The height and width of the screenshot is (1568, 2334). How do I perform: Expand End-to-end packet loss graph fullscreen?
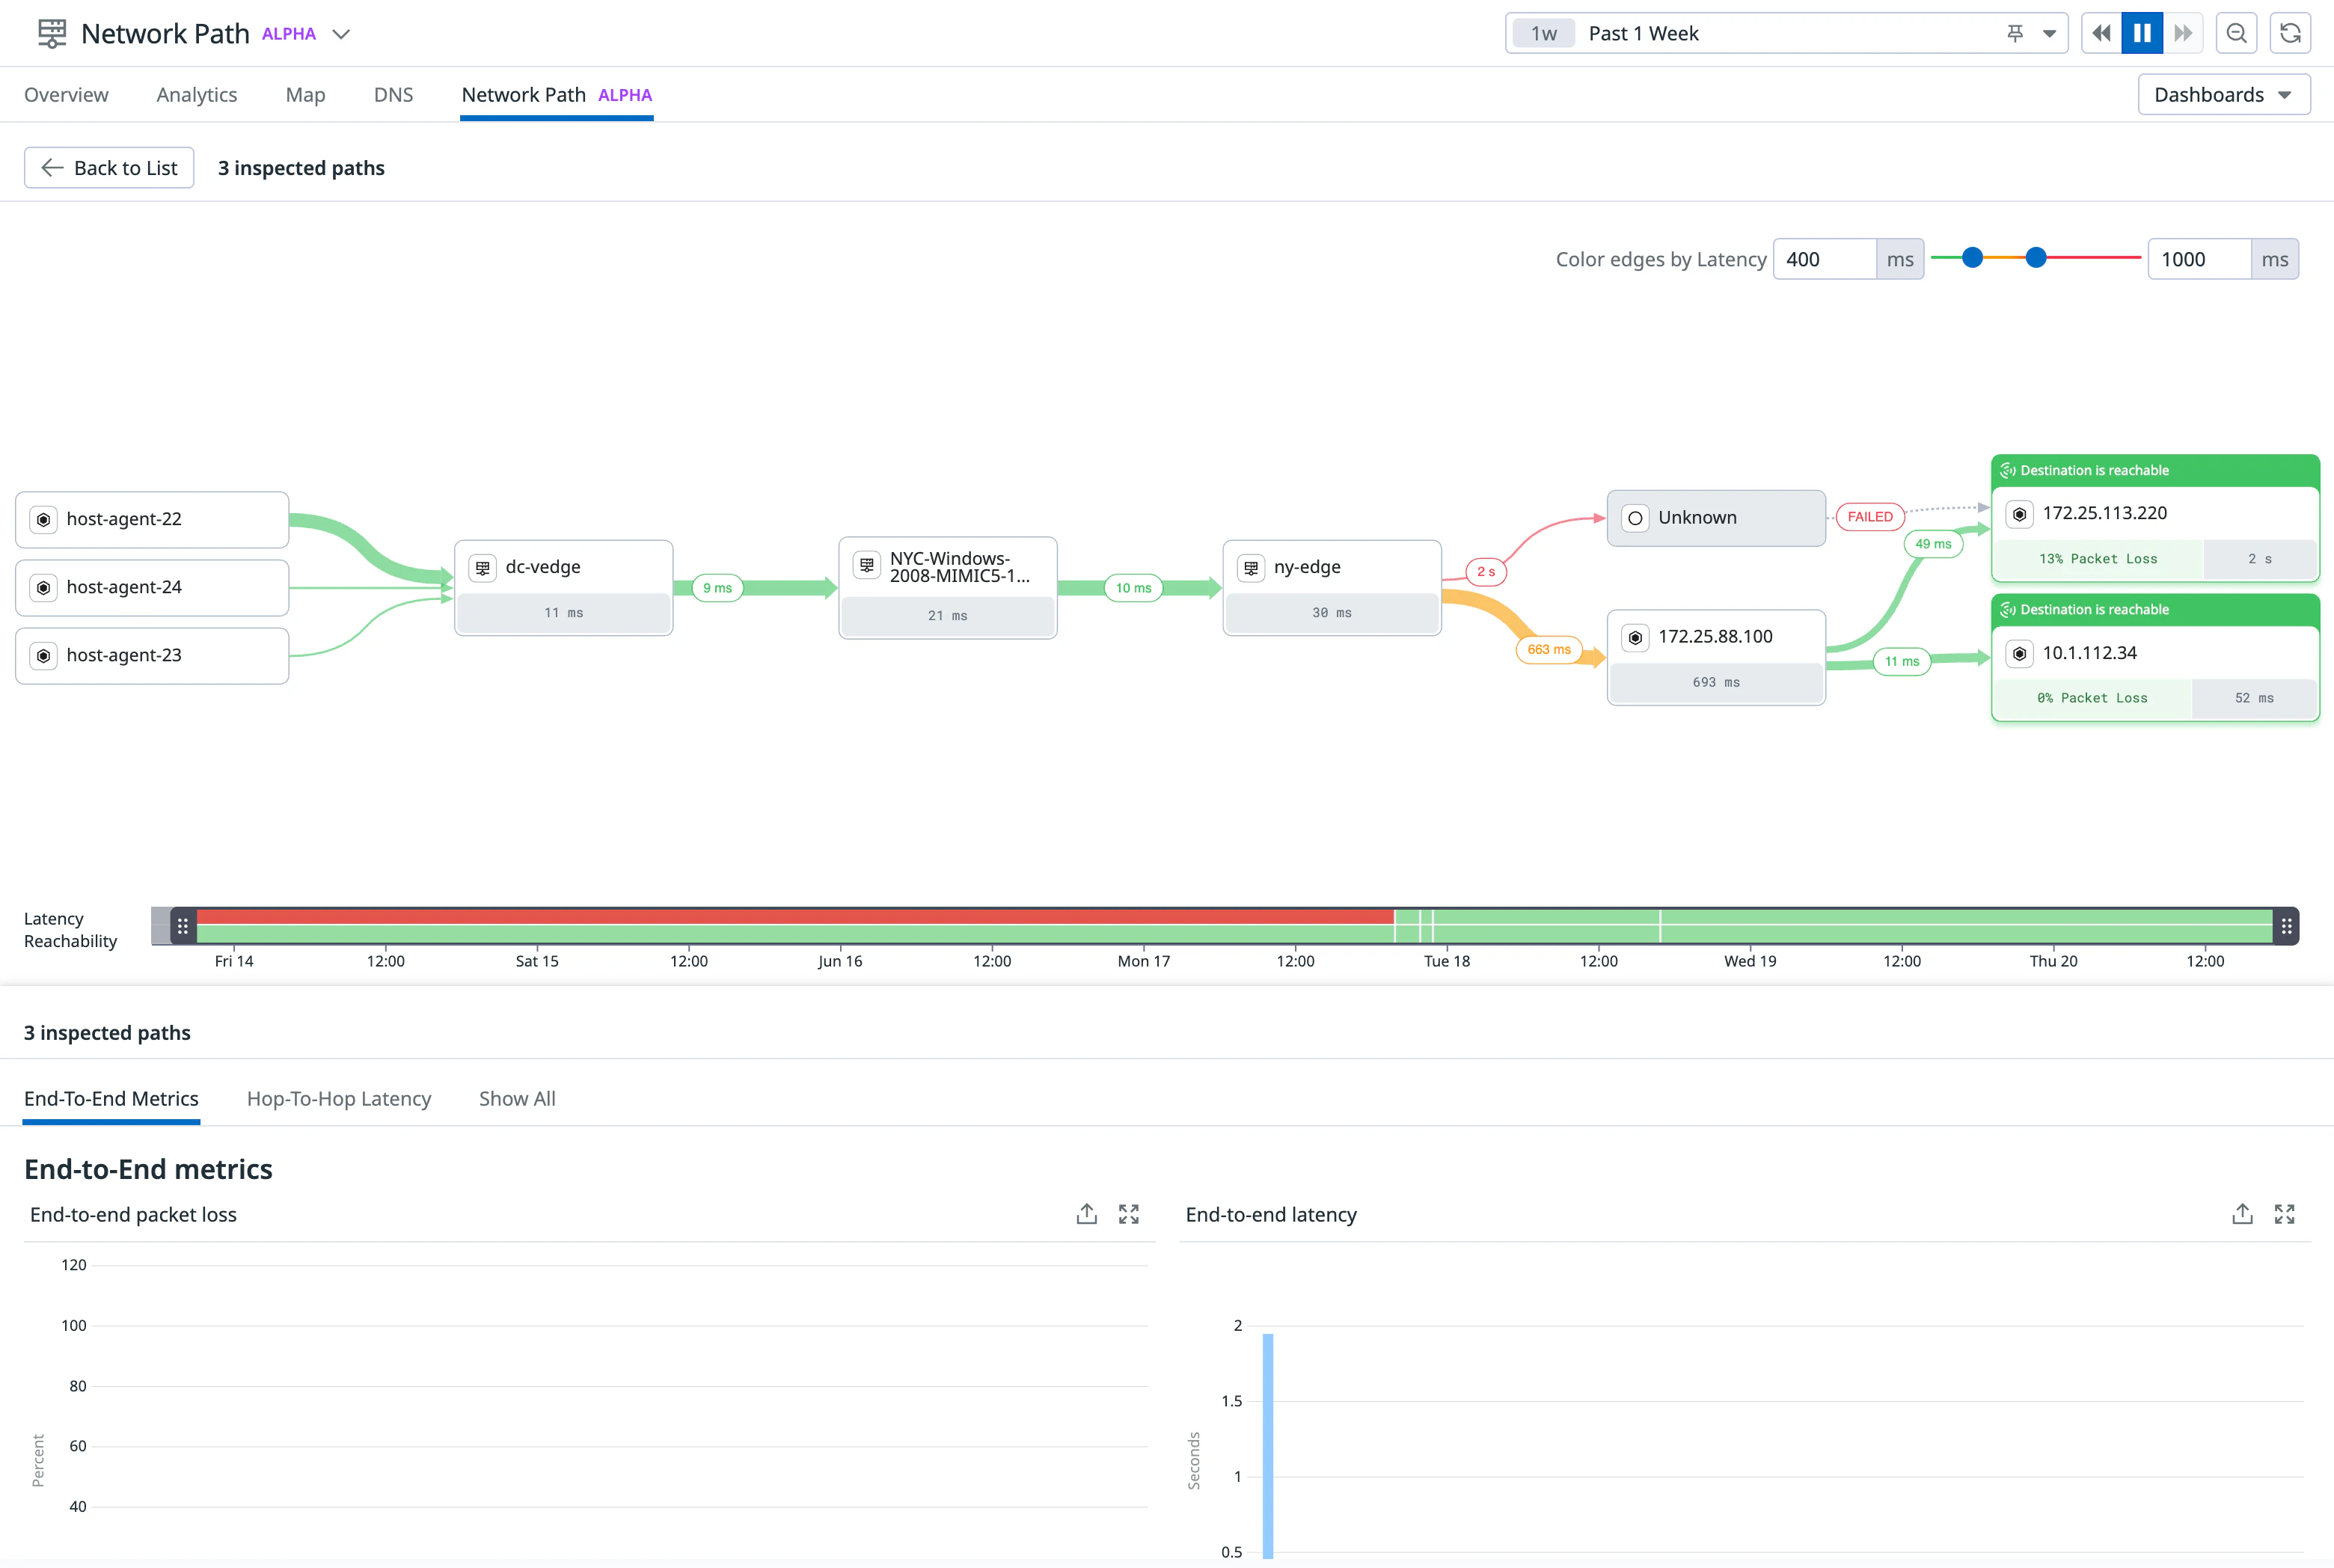(x=1128, y=1214)
